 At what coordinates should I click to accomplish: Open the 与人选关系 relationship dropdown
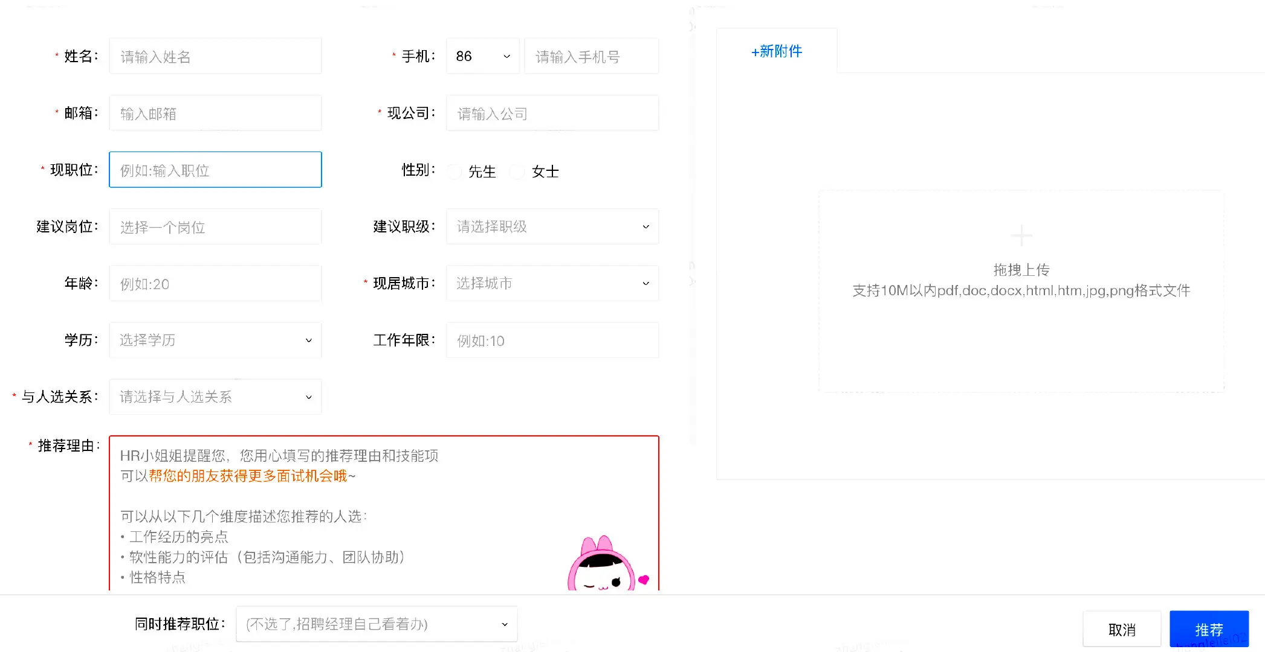(215, 397)
